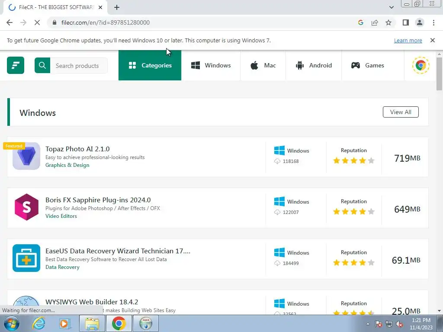The image size is (443, 332).
Task: Select the FileCR browser tab
Action: pos(55,8)
